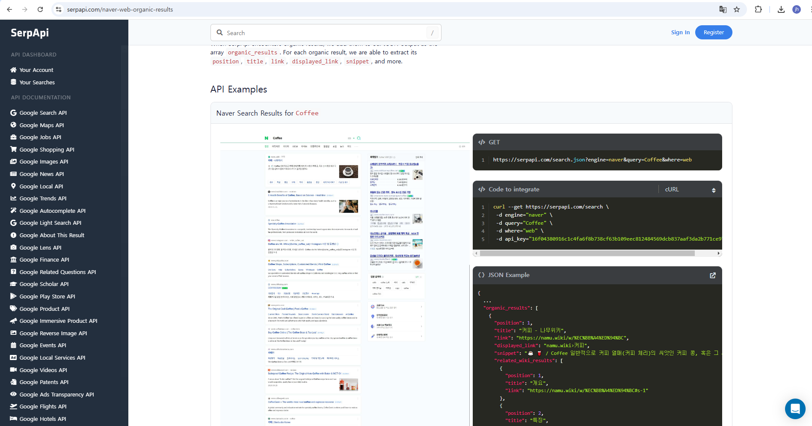Viewport: 812px width, 426px height.
Task: Click the Google Scholar API graduation cap icon
Action: coord(14,284)
